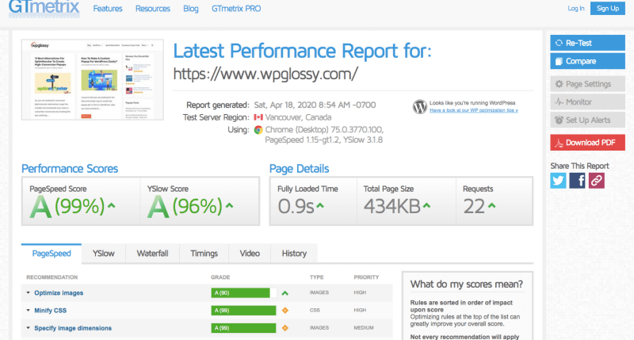Click the PRIORITY column header
Image resolution: width=634 pixels, height=340 pixels.
click(366, 277)
